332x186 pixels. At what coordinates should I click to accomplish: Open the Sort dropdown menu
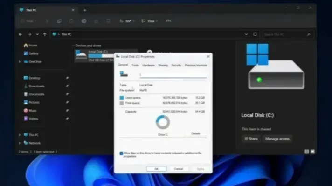coord(127,21)
